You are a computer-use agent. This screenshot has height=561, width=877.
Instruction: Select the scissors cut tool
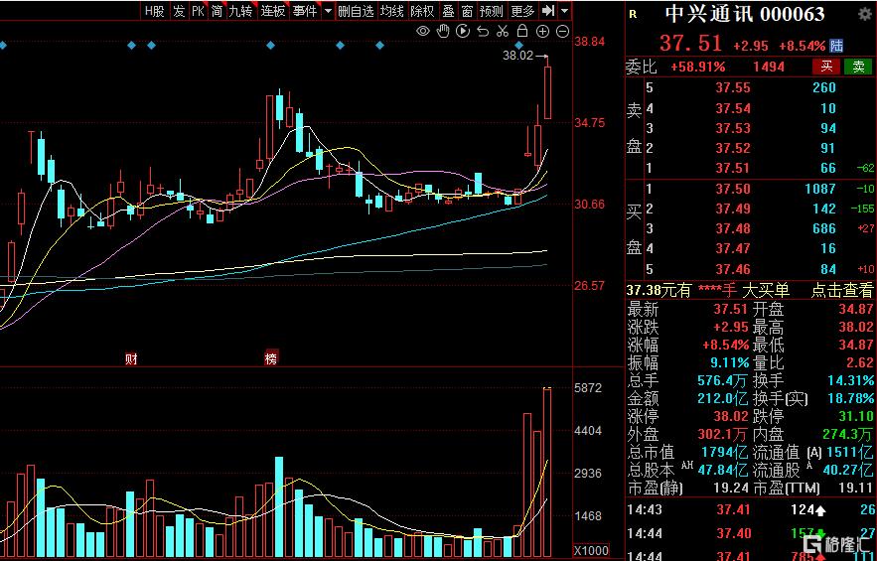(x=503, y=32)
